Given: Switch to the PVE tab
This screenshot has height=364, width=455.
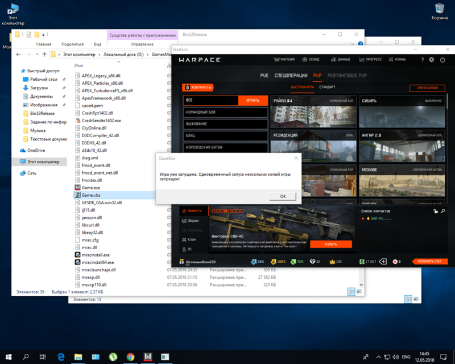Looking at the screenshot, I should pyautogui.click(x=264, y=76).
